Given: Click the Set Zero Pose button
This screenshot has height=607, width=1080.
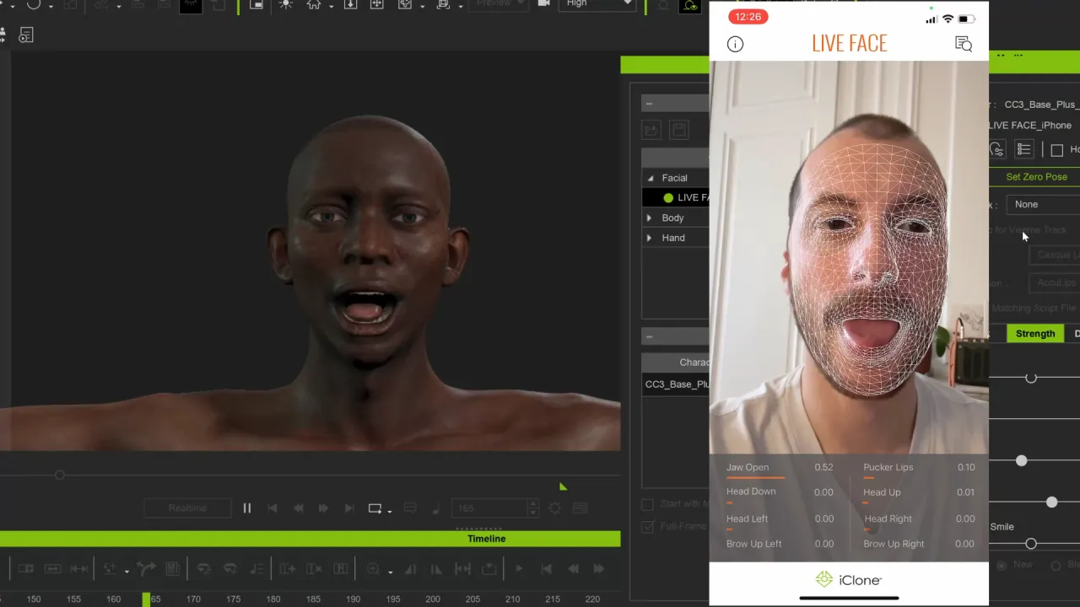Looking at the screenshot, I should [x=1034, y=177].
